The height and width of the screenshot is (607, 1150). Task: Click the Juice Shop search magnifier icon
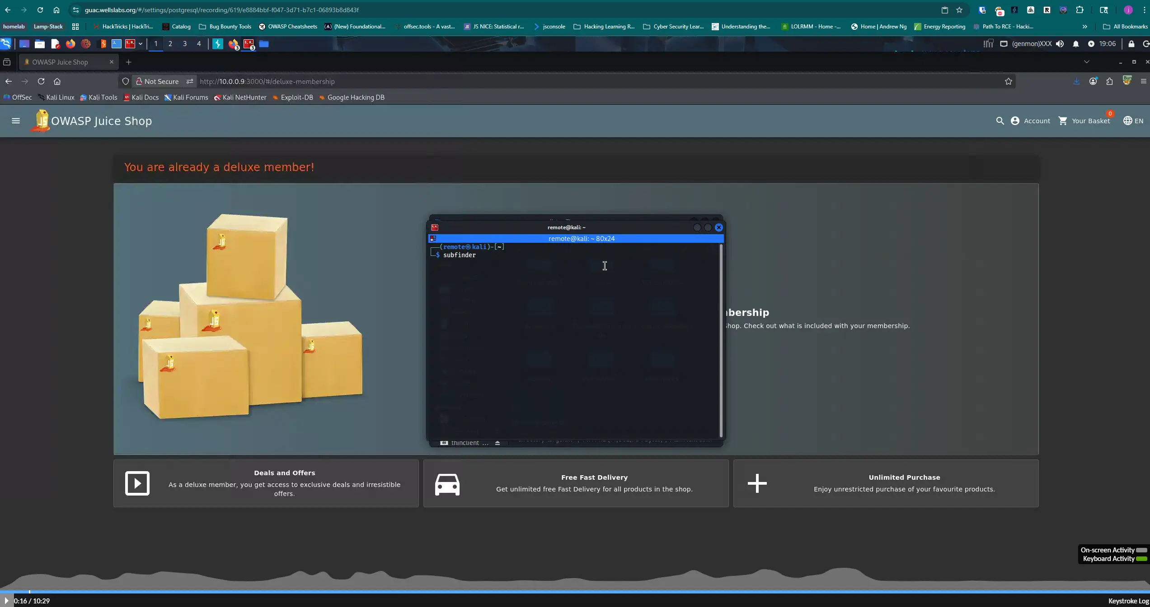(x=1000, y=120)
